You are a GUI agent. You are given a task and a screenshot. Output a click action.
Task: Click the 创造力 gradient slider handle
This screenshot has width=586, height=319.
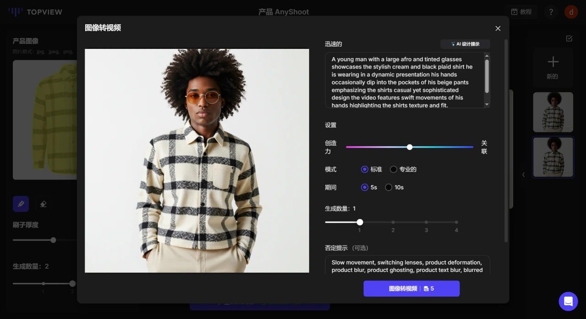tap(410, 147)
